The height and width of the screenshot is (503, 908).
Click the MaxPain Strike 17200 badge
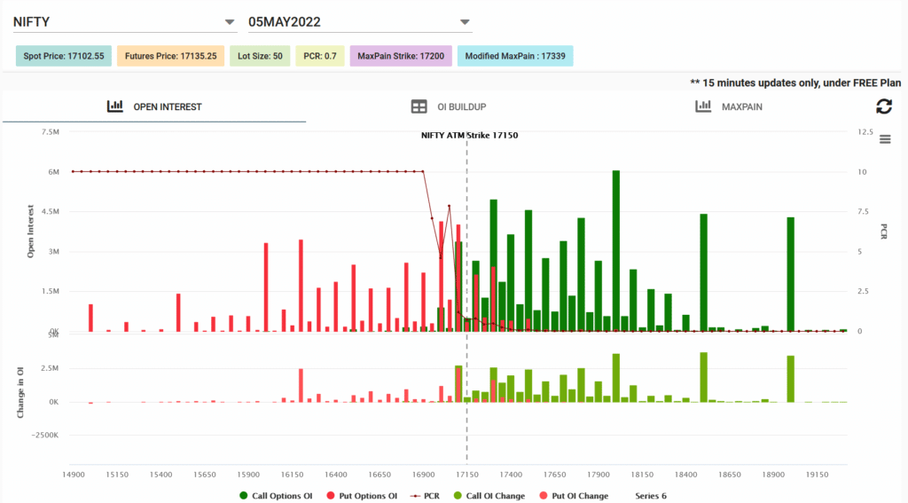[x=401, y=56]
